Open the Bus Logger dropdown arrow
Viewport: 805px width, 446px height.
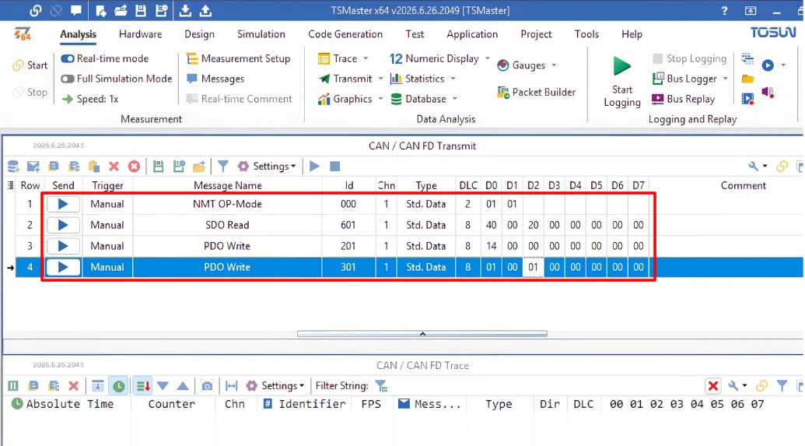[726, 79]
